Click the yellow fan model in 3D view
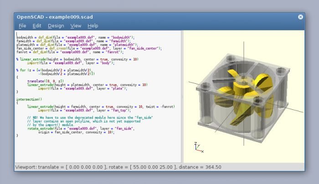The width and height of the screenshot is (319, 184). 244,97
